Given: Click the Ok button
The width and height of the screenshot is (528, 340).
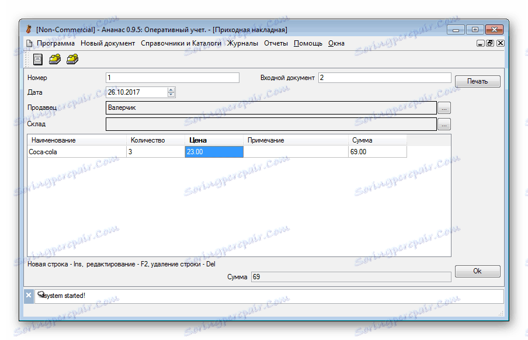Looking at the screenshot, I should [x=477, y=271].
